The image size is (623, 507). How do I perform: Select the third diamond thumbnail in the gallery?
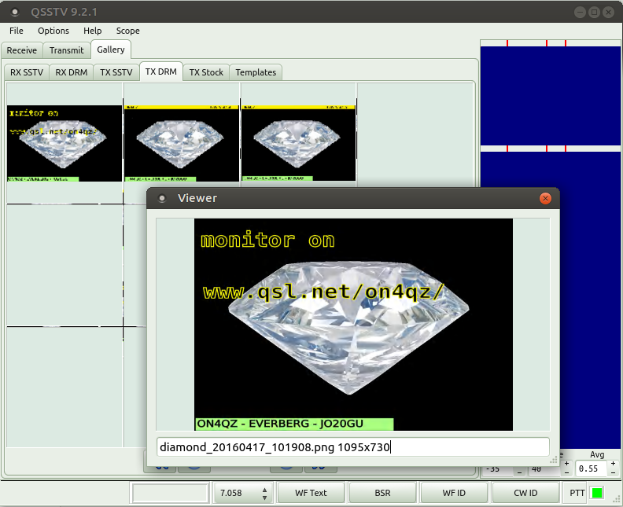point(299,143)
